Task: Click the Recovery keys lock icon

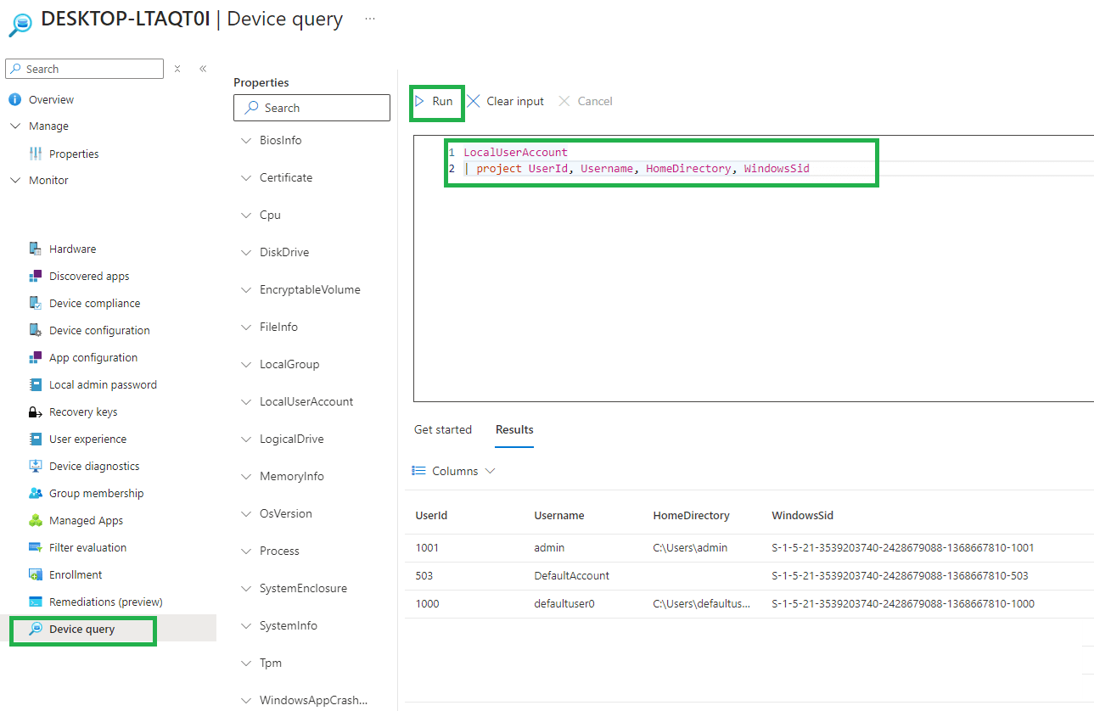Action: tap(35, 411)
